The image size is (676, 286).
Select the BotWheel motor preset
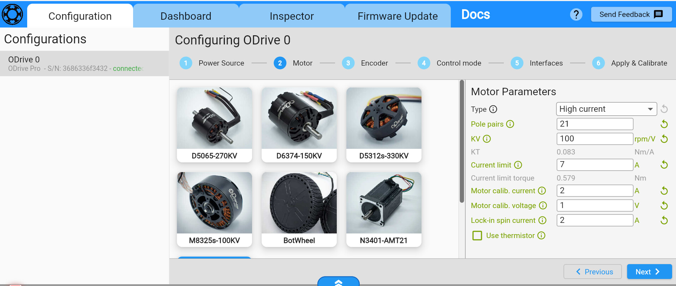click(x=299, y=209)
